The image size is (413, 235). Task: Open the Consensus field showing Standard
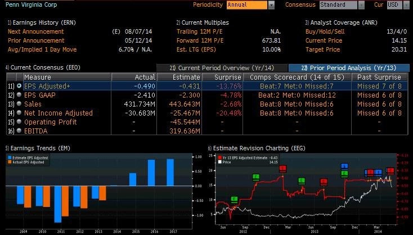coord(338,4)
